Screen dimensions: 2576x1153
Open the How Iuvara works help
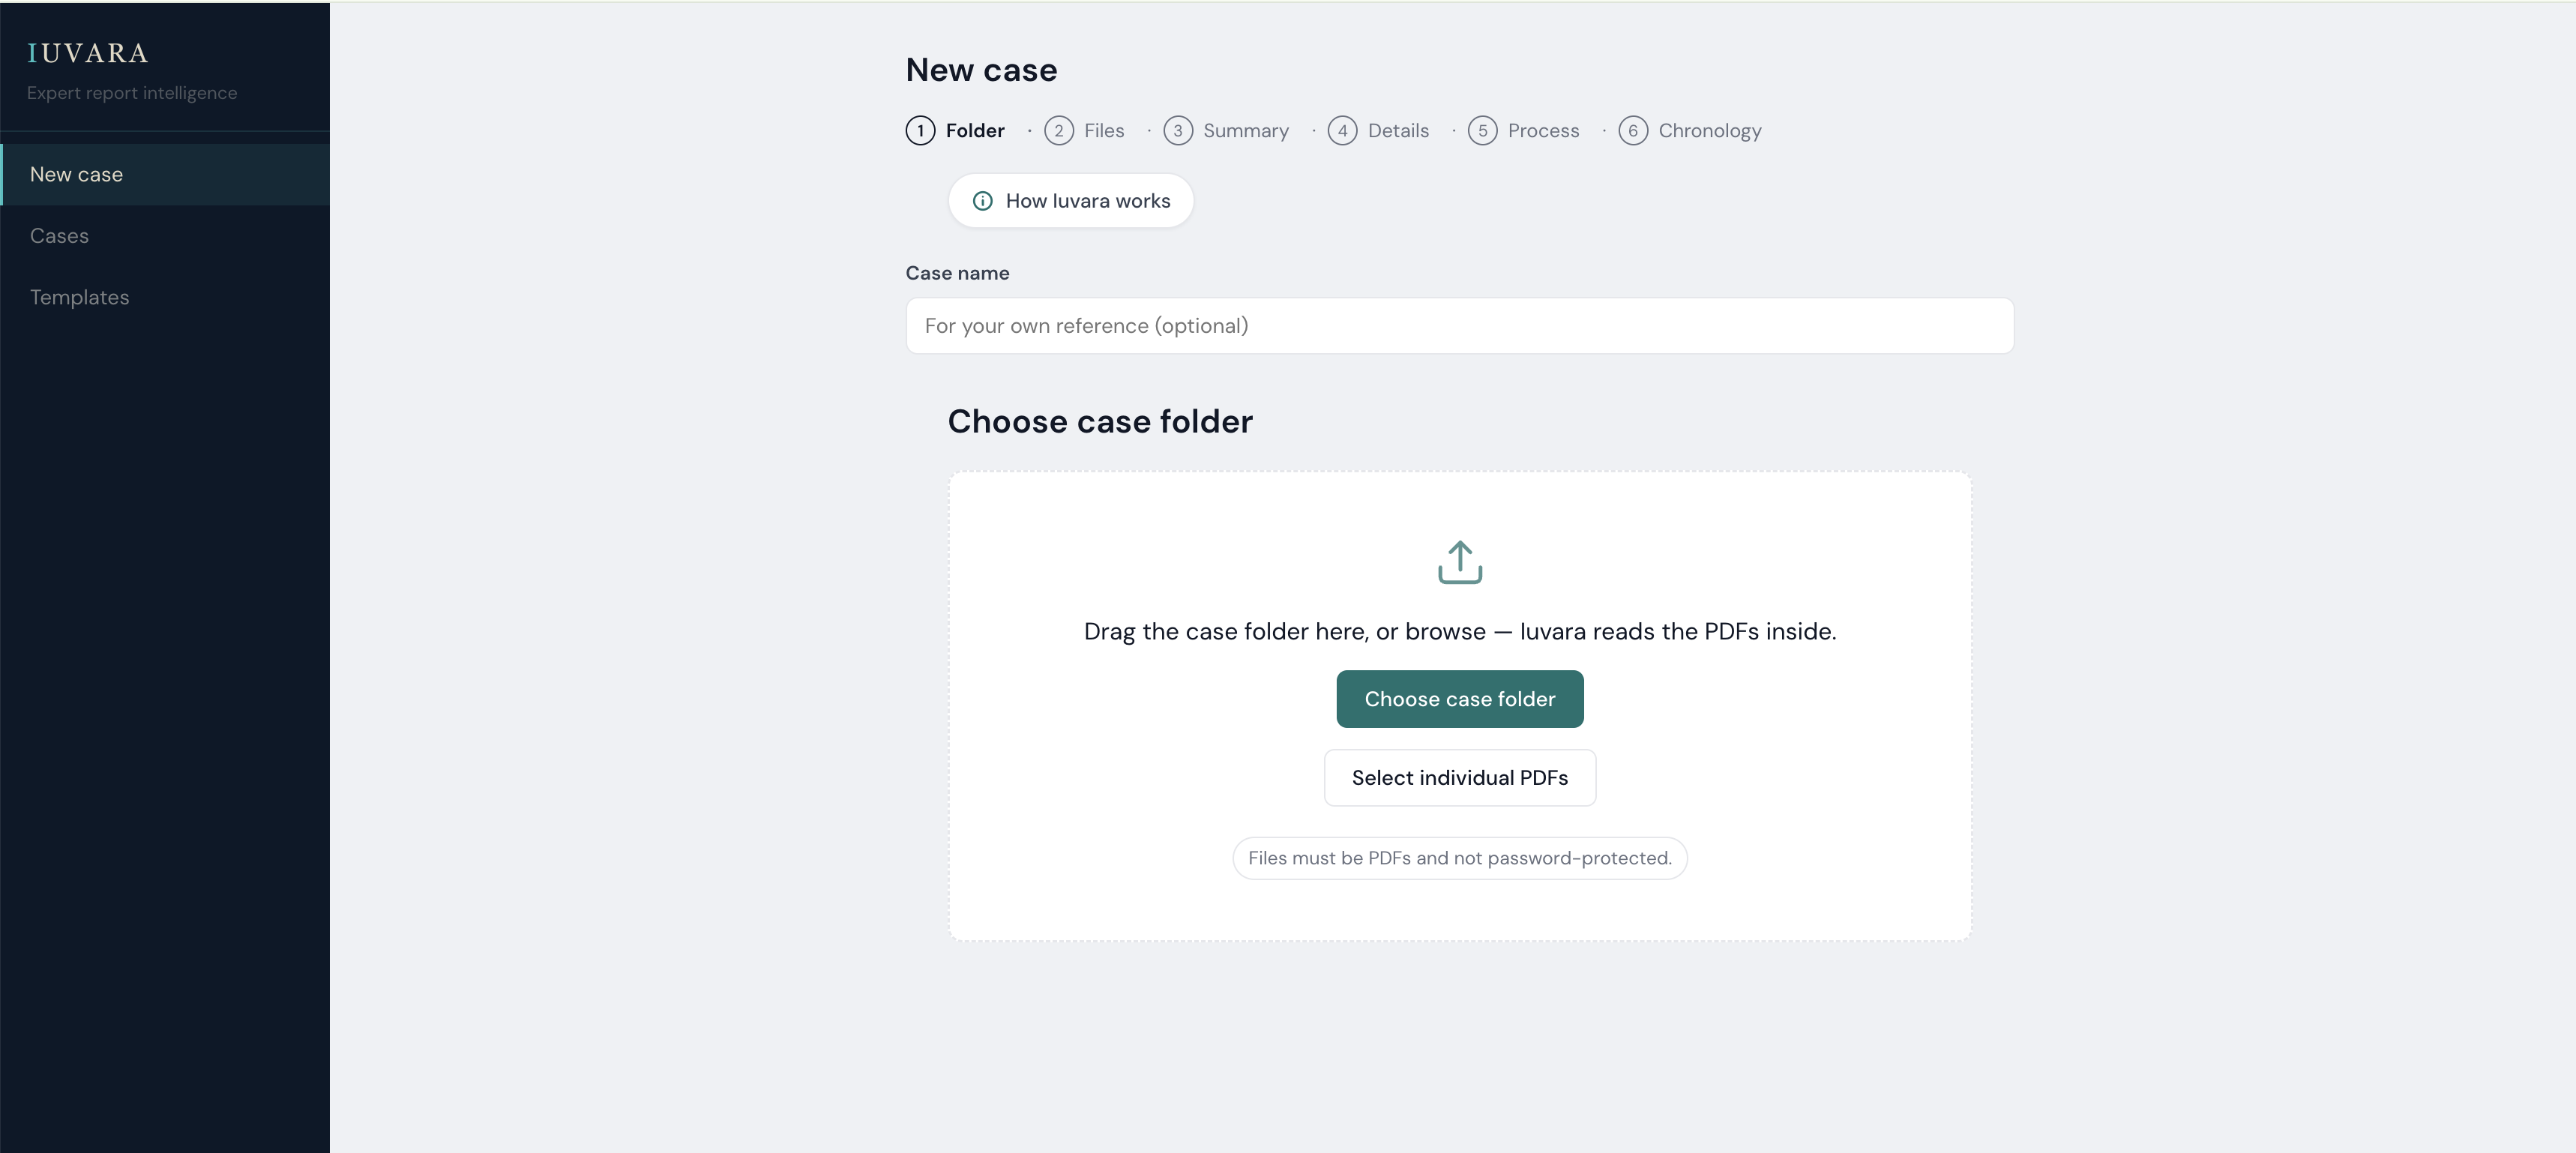coord(1071,201)
